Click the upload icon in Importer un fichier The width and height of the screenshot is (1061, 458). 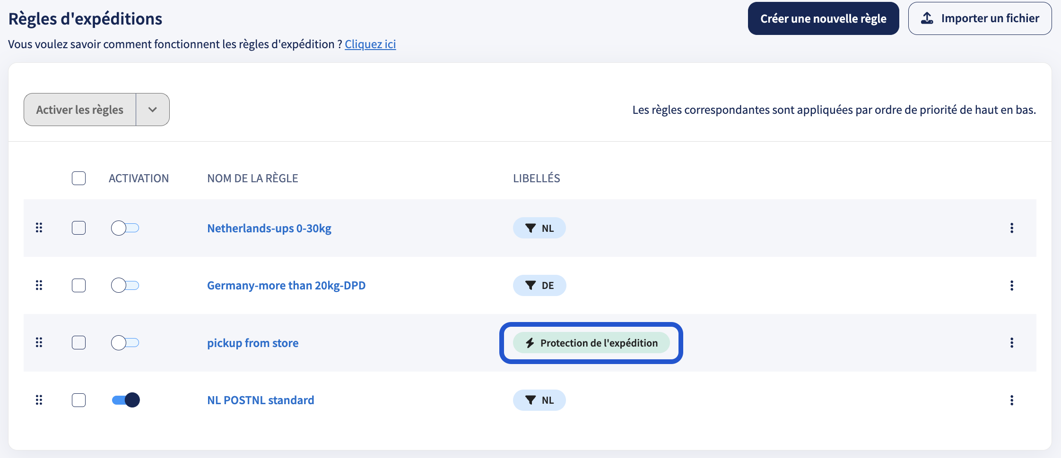927,18
